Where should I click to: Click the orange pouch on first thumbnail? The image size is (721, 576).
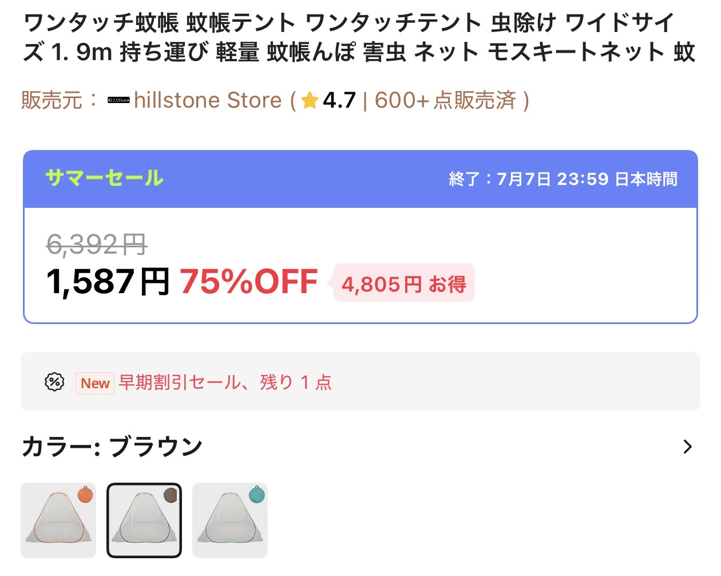(x=85, y=495)
